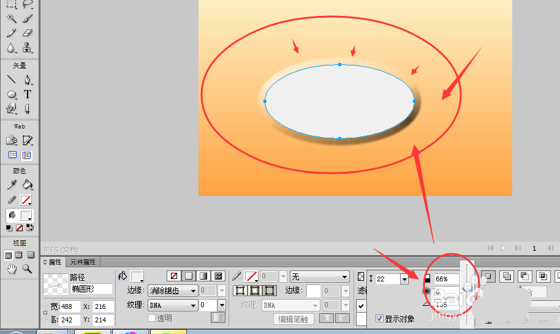Screen dimensions: 560x334
Task: Select the Hotspot tool
Action: pos(12,140)
